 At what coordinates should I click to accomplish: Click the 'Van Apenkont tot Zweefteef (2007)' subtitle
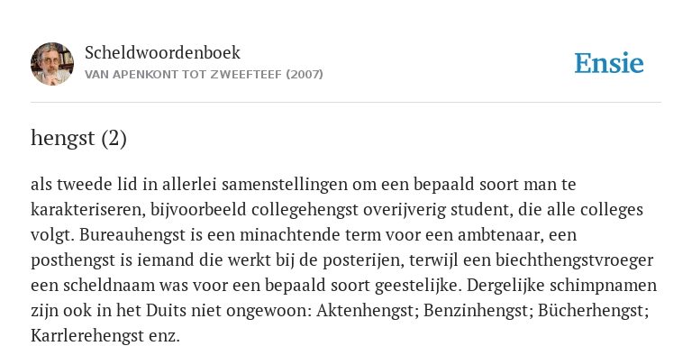pyautogui.click(x=204, y=75)
